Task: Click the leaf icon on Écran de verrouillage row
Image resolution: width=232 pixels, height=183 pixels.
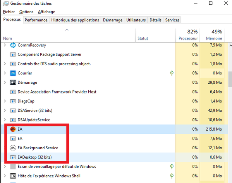Action: tap(172, 167)
